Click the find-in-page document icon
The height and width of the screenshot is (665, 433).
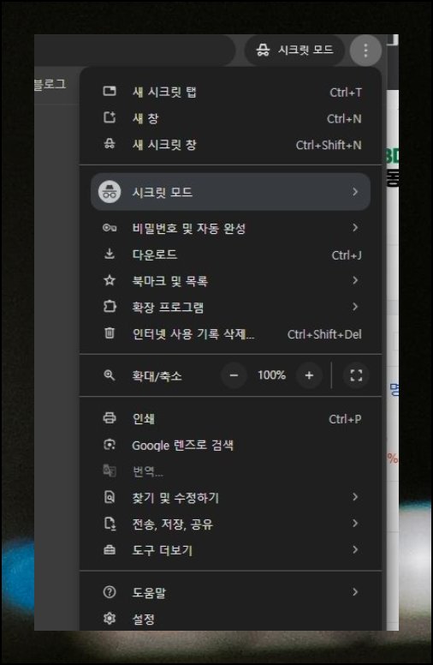[110, 497]
